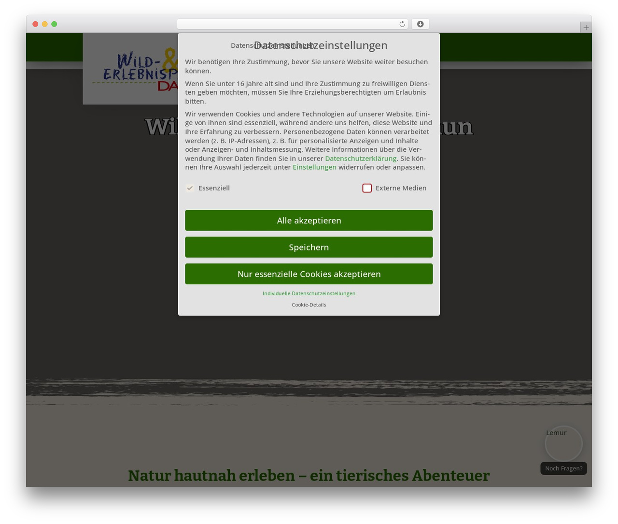Choose Nur essenzielle Cookies akzeptieren
The image size is (618, 524).
coord(309,274)
